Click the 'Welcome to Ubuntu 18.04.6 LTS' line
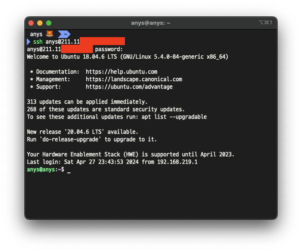The height and width of the screenshot is (252, 302). 128,57
